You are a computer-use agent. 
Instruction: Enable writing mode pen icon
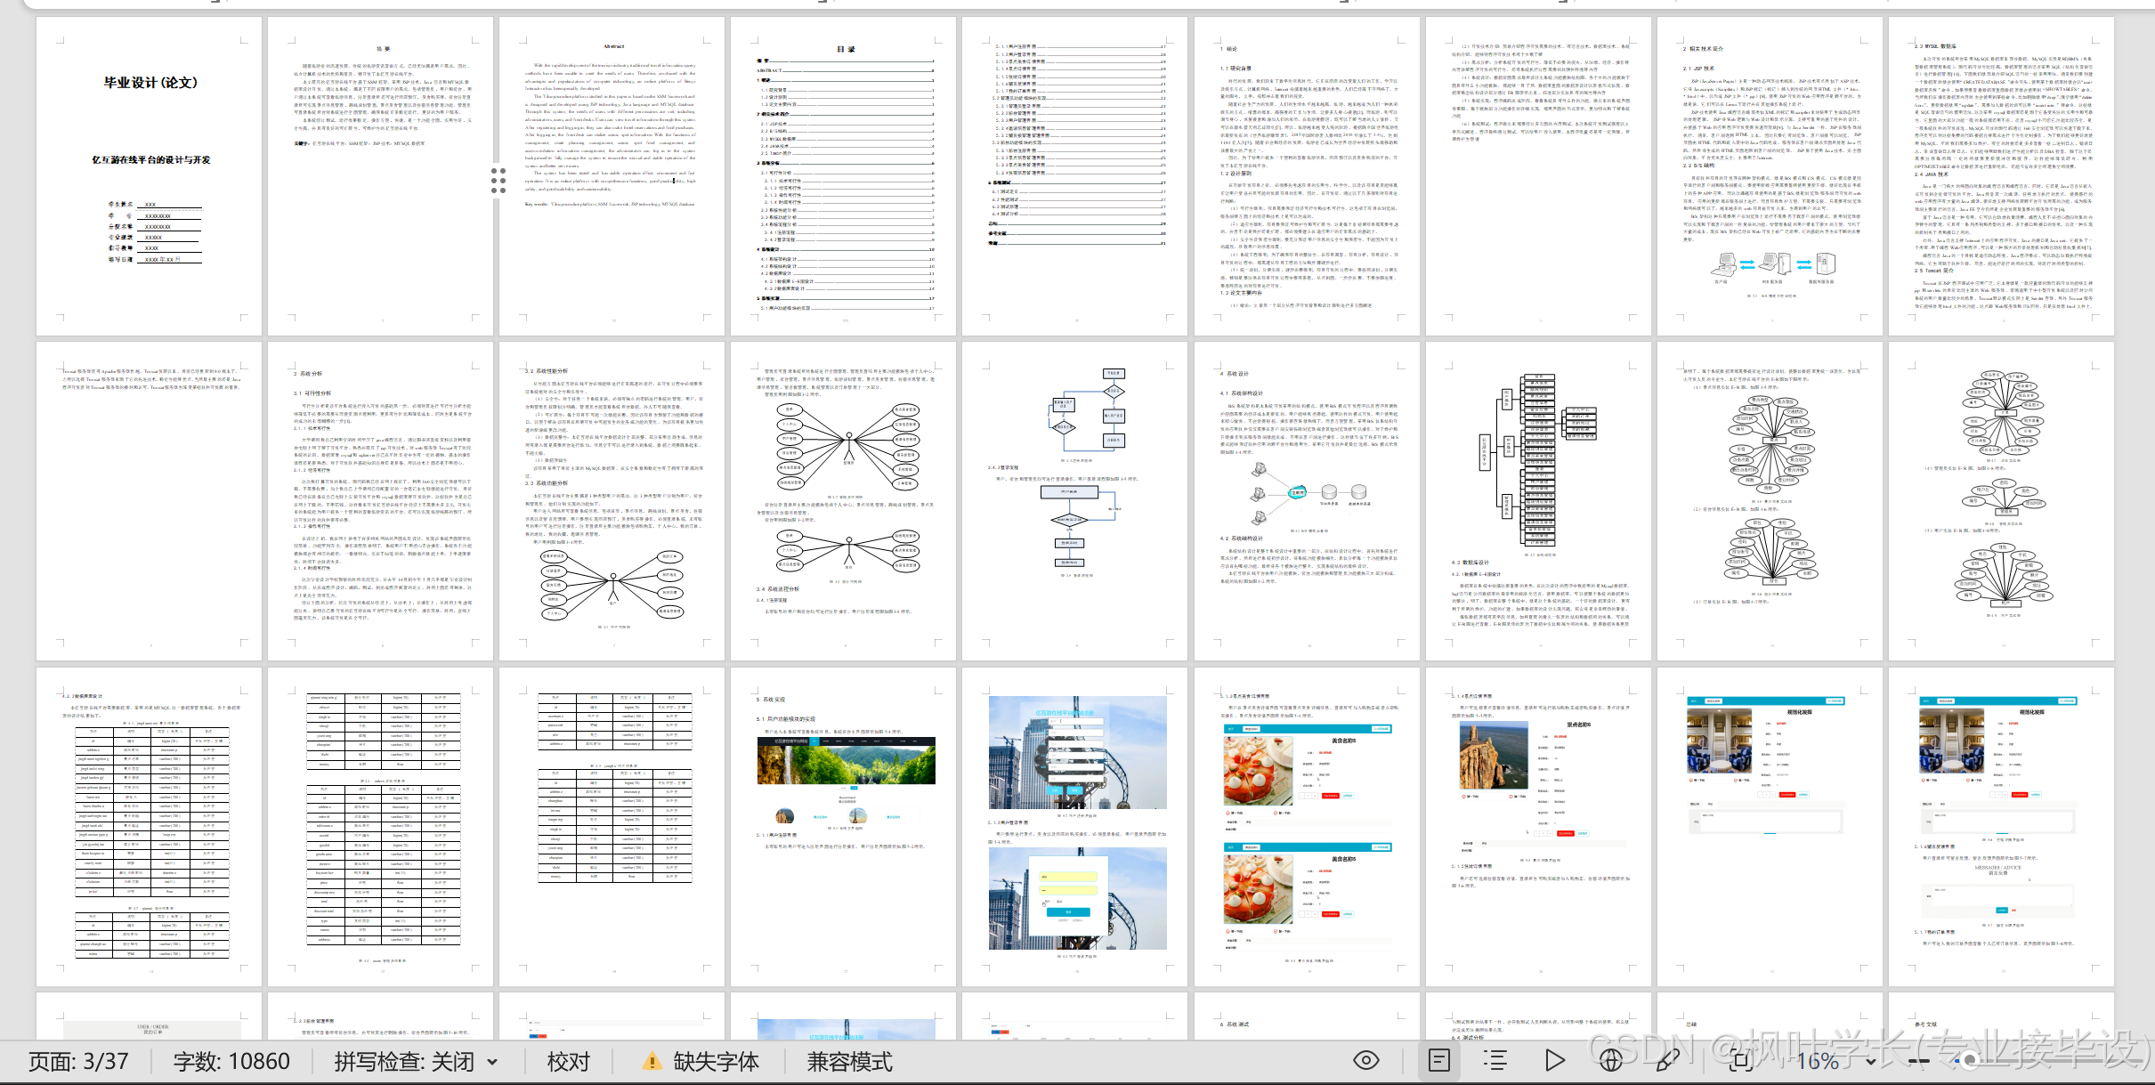1667,1060
